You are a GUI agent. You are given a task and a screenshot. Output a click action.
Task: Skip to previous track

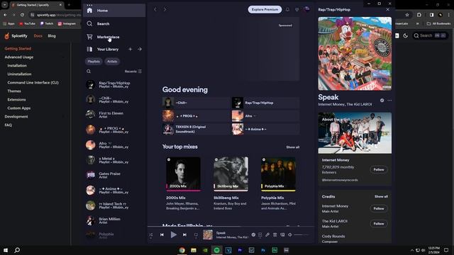click(162, 234)
